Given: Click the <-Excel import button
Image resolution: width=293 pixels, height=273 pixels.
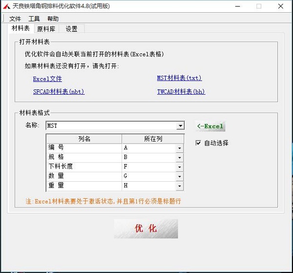Looking at the screenshot, I should tap(210, 126).
